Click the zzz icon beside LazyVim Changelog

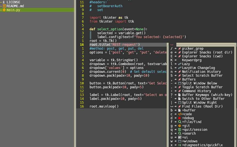pos(180,68)
